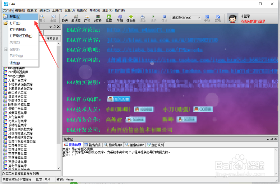Switch to the 输出内容 tab
280x184 pixels.
(93, 145)
